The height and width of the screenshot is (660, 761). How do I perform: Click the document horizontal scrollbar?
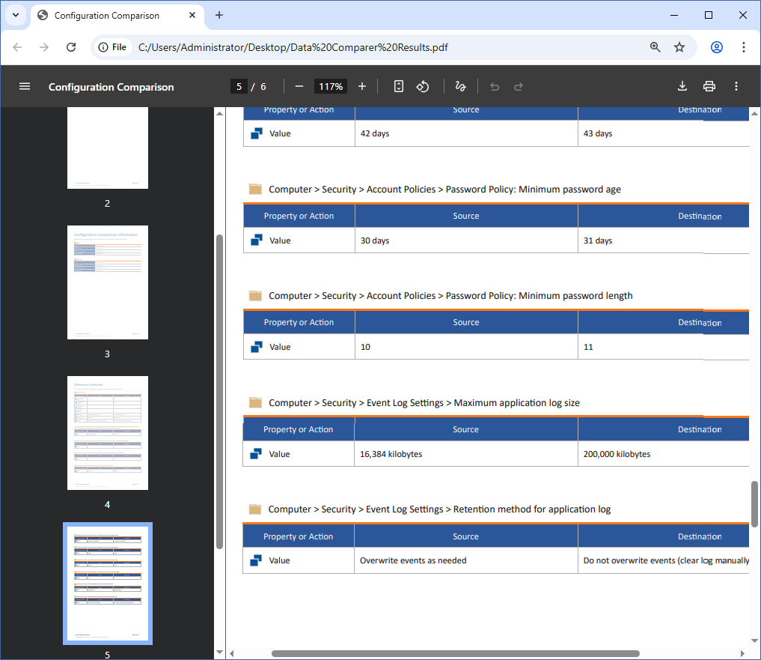point(455,653)
